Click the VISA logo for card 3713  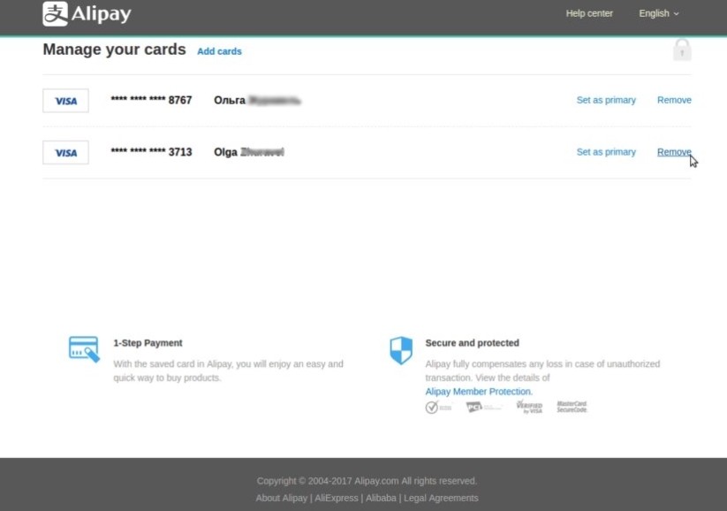click(66, 153)
